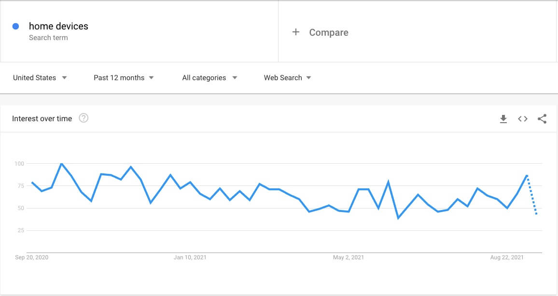Select the Sep 20, 2020 axis label

tap(32, 257)
